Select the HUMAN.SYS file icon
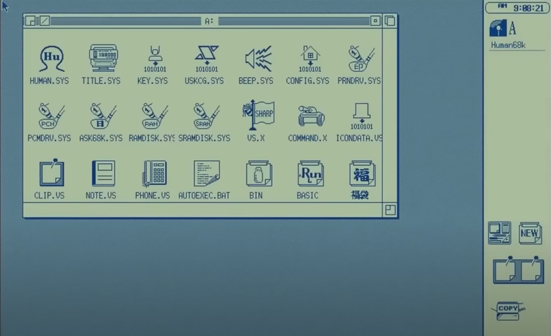 (x=52, y=58)
